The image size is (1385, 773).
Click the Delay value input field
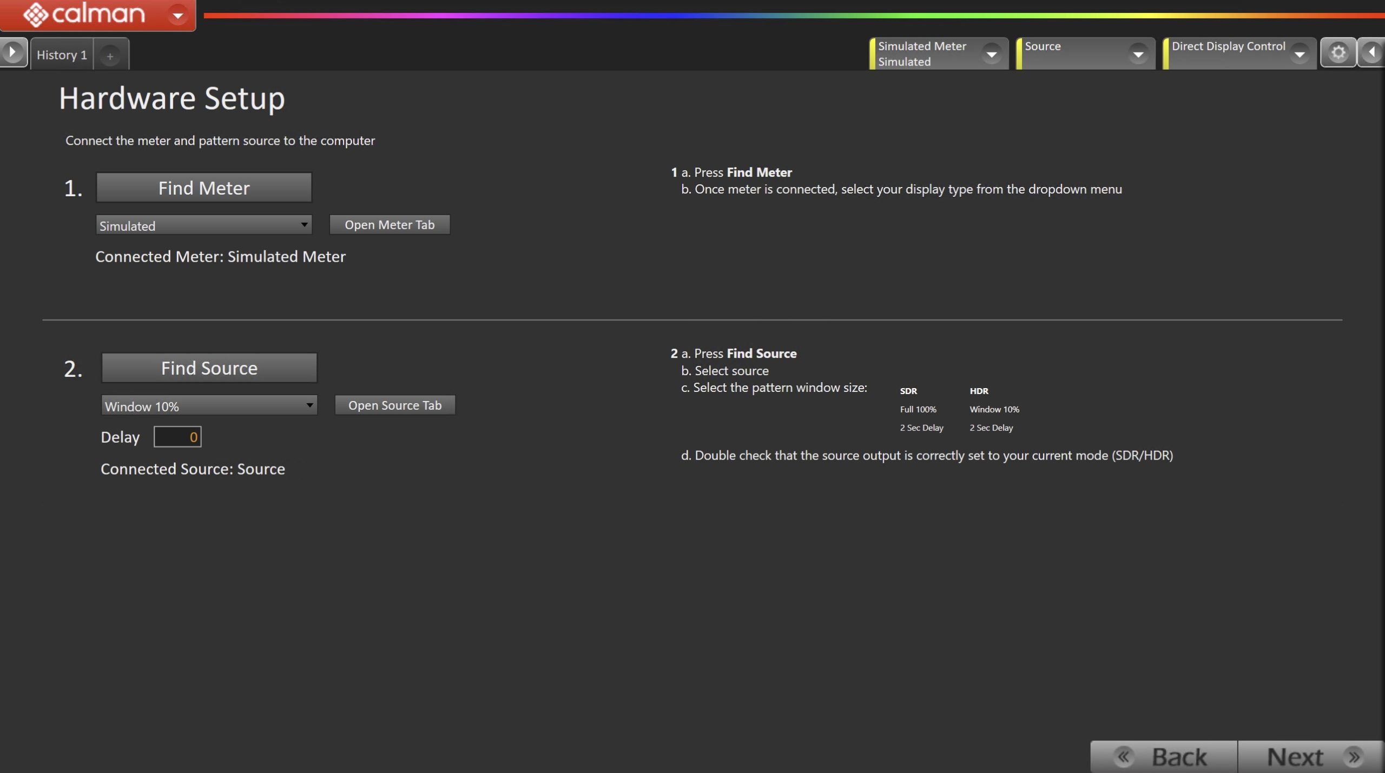coord(177,437)
